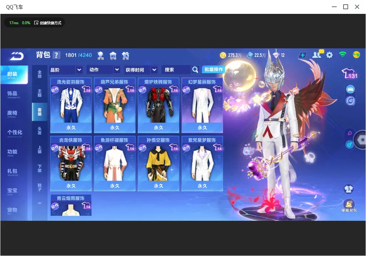Viewport: 366px width, 256px height.
Task: Click the blue coupon currency icon
Action: point(250,55)
